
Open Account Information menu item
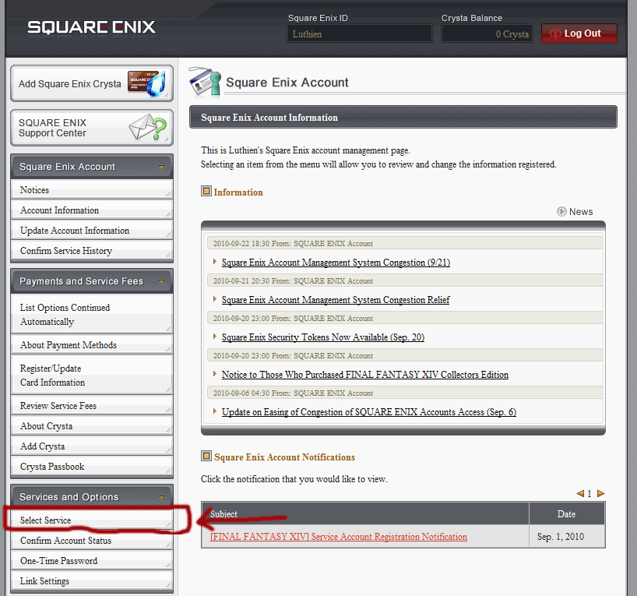60,210
